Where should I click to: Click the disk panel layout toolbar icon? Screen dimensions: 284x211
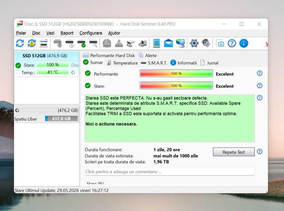point(44,43)
